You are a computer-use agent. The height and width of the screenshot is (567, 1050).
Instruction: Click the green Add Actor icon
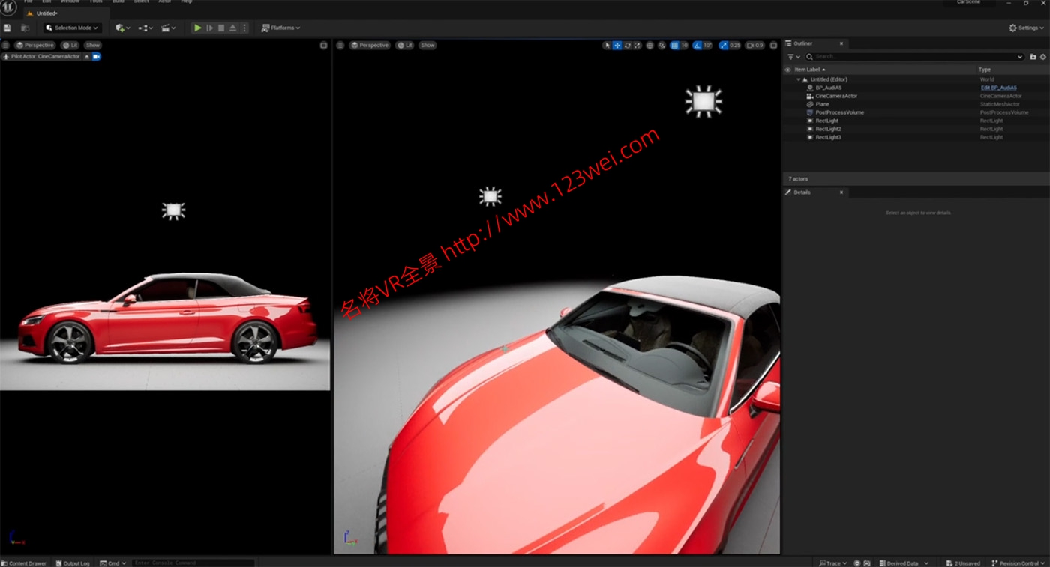coord(121,28)
